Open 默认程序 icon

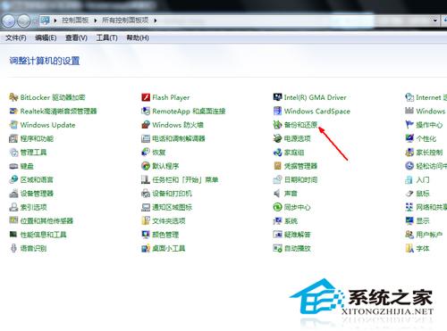click(146, 166)
